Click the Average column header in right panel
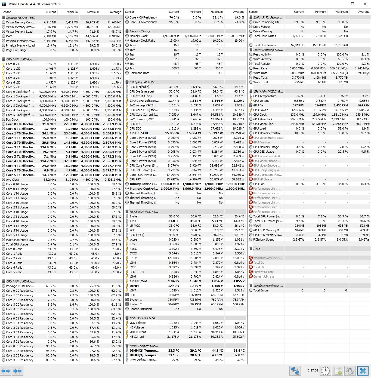371x378 pixels. 360,12
